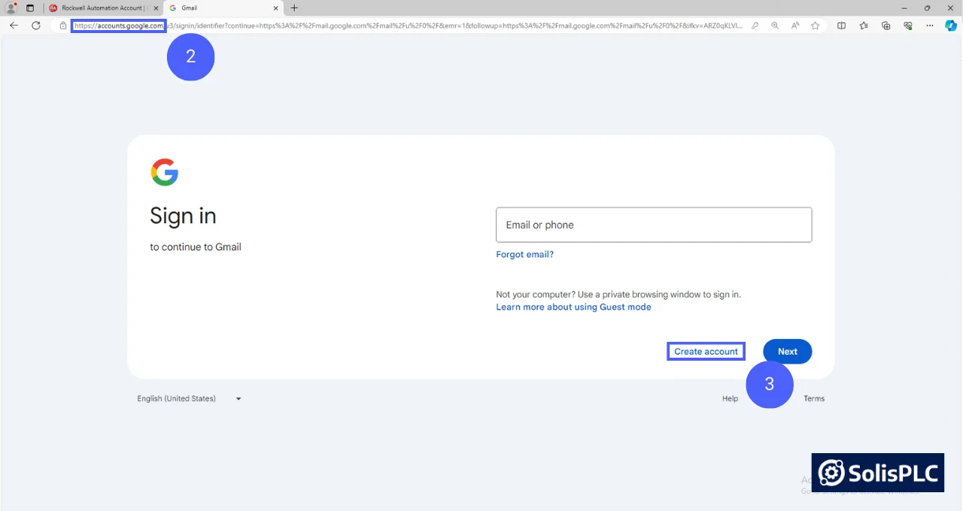Enable split screen view
963x511 pixels.
[x=841, y=25]
